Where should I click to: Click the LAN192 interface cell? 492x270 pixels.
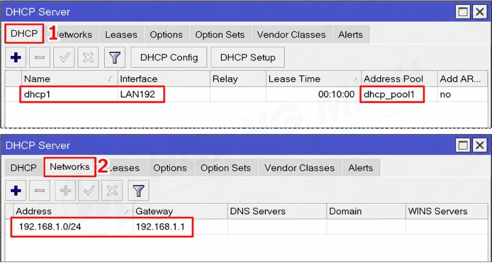163,94
